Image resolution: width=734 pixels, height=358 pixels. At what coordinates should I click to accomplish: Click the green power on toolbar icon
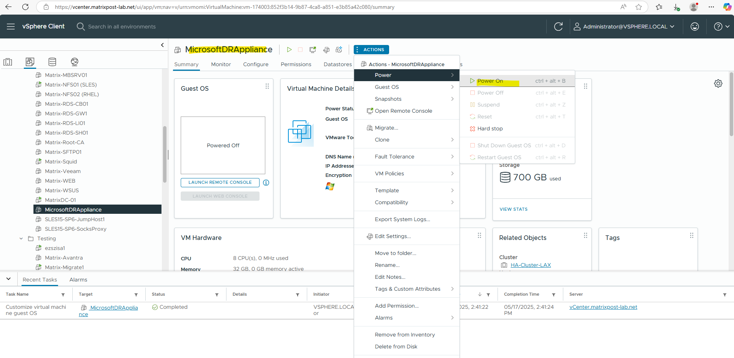click(x=289, y=50)
